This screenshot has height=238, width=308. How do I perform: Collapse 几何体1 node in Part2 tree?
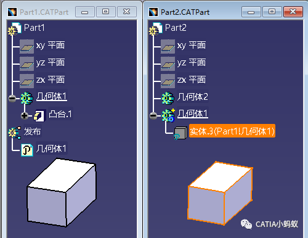(153, 116)
